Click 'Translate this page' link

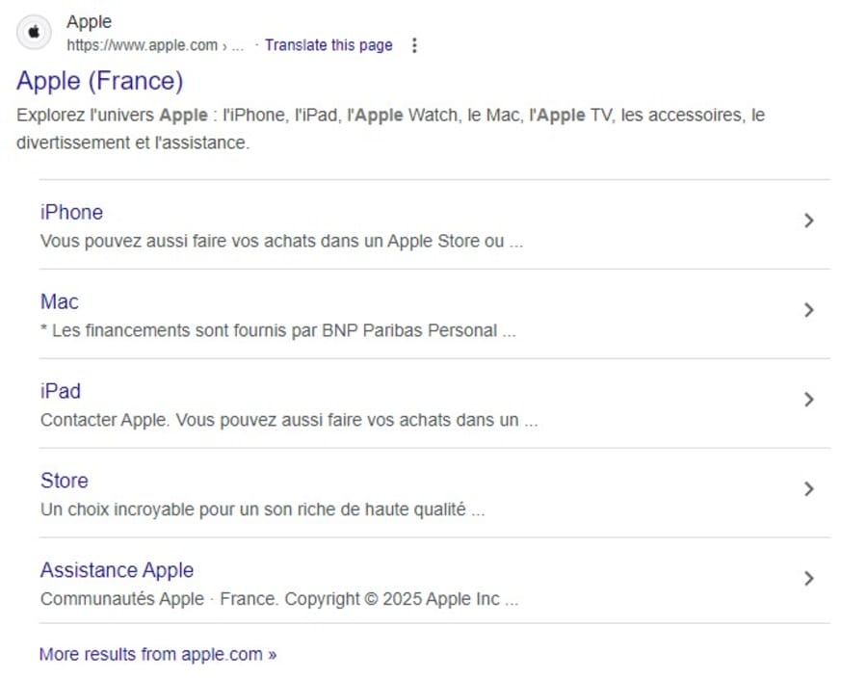(x=328, y=44)
